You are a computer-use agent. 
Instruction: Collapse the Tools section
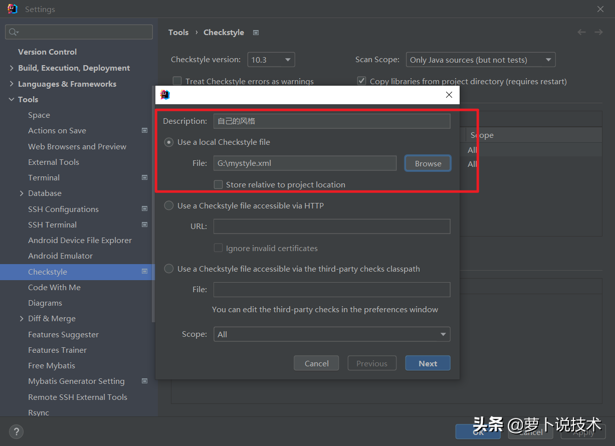click(12, 99)
